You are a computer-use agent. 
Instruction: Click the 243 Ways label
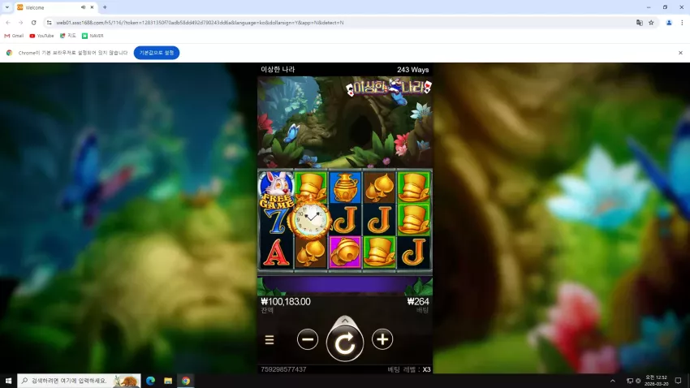[x=412, y=70]
